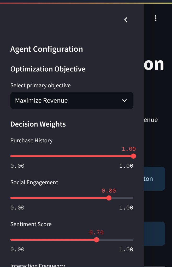The height and width of the screenshot is (267, 172).
Task: Click the Sentiment Score slider handle
Action: click(97, 240)
